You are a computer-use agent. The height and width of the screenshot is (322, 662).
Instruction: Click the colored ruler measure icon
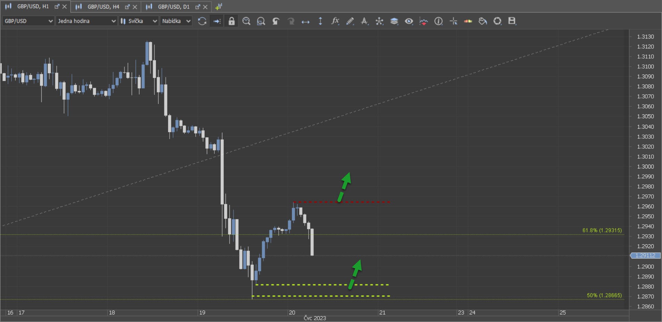(468, 21)
